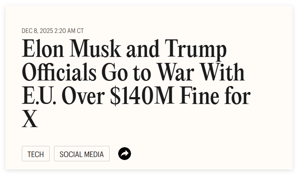Click the article publish timestamp
This screenshot has width=298, height=175.
pos(53,31)
